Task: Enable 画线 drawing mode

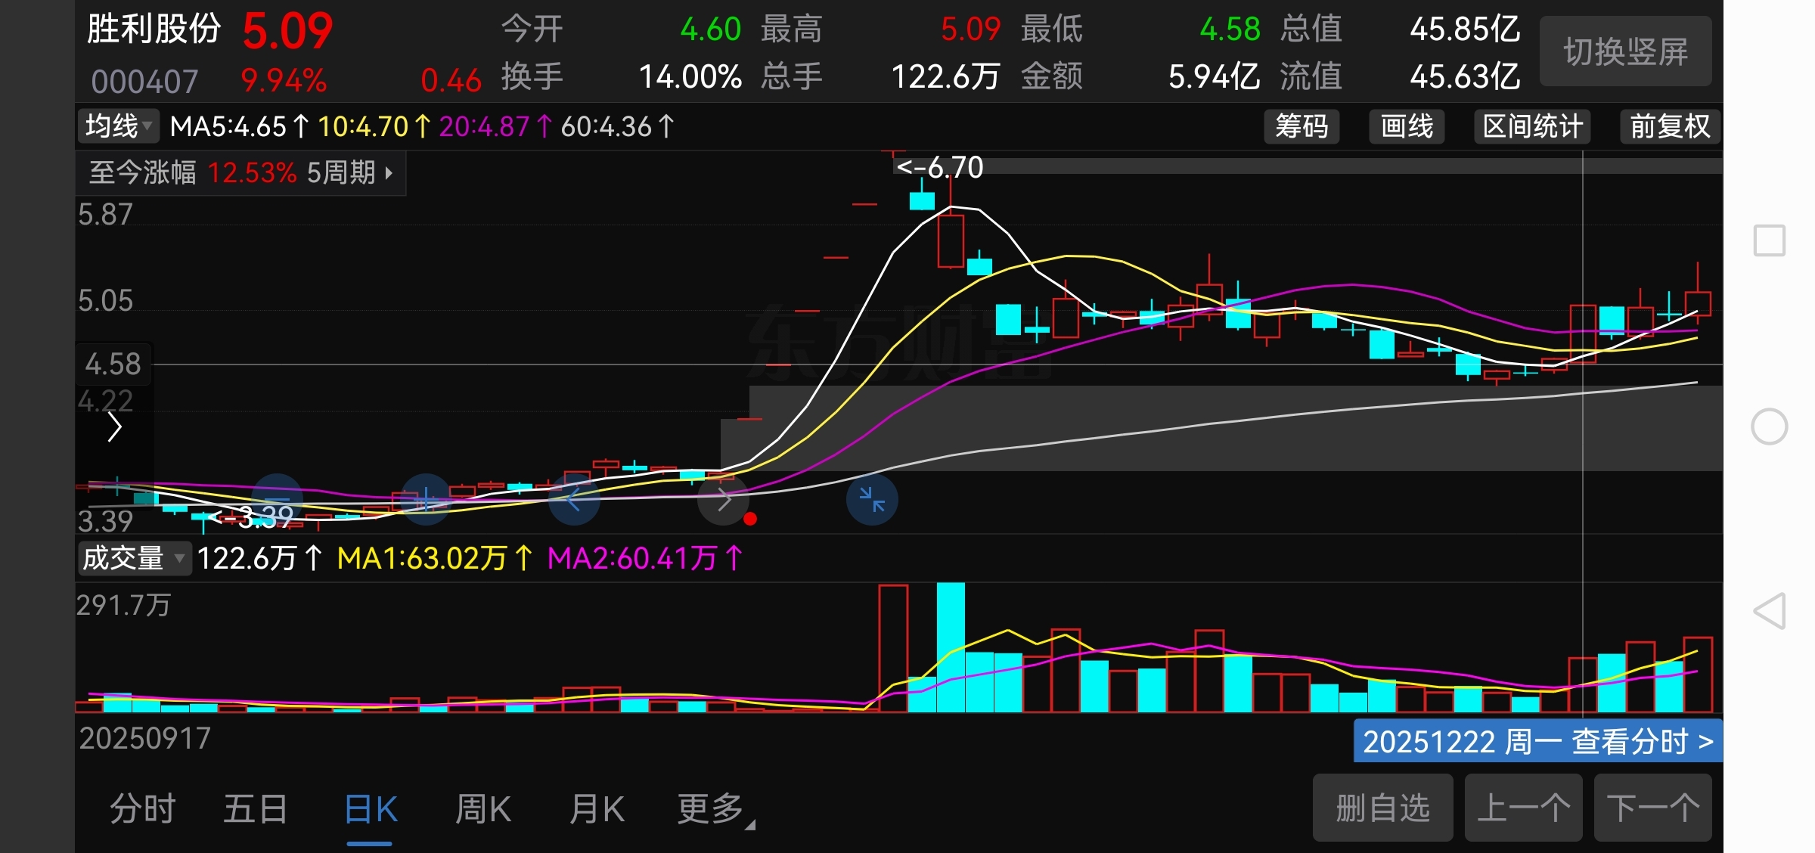Action: pos(1407,126)
